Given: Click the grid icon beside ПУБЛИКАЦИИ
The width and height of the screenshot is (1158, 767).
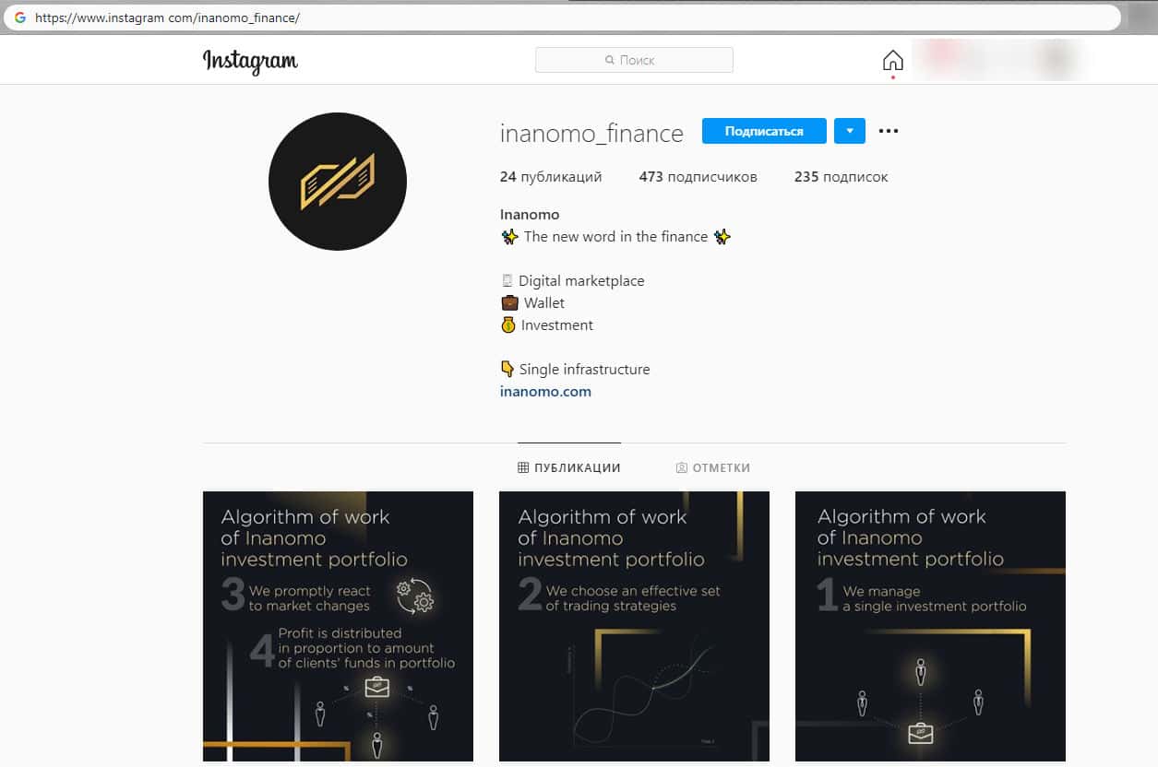Looking at the screenshot, I should (x=523, y=468).
